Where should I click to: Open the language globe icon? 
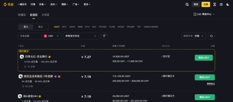click(221, 4)
